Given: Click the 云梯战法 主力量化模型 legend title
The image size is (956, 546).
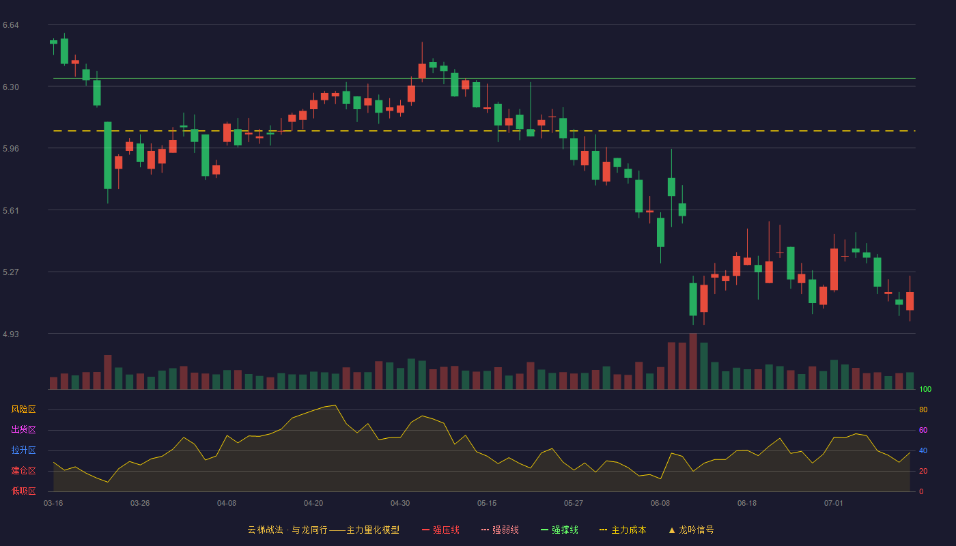Looking at the screenshot, I should point(323,530).
